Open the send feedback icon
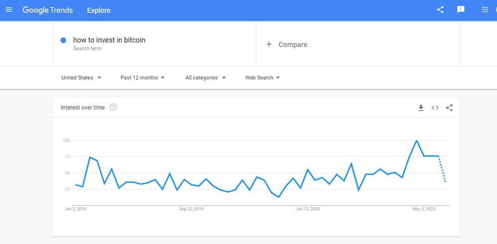497x244 pixels. 461,10
